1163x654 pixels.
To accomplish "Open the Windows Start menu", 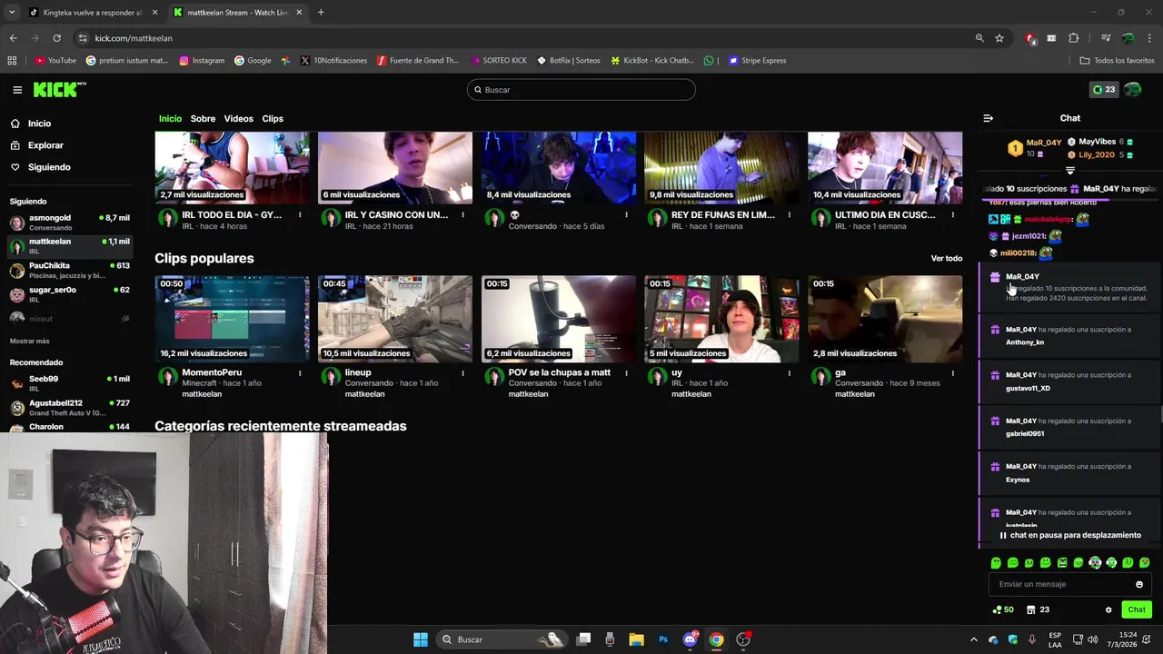I will coord(421,639).
